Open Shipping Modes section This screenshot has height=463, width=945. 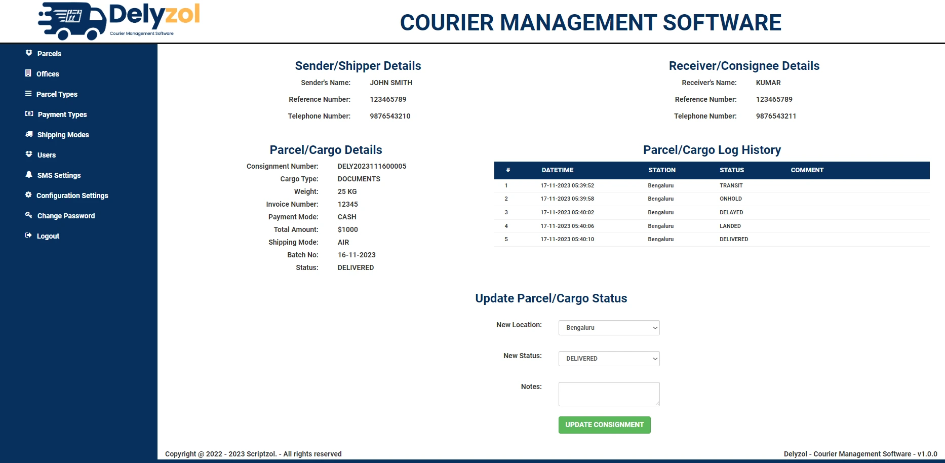tap(63, 135)
